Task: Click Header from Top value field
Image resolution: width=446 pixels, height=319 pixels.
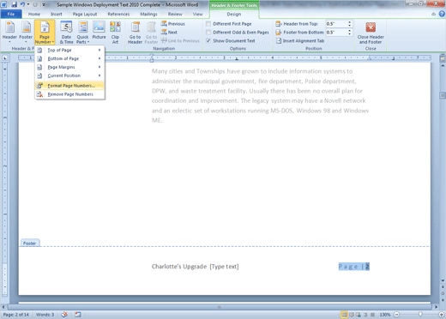Action: pyautogui.click(x=336, y=24)
